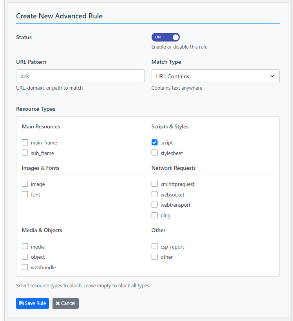
Task: Open the Match Type dropdown
Action: click(x=215, y=76)
